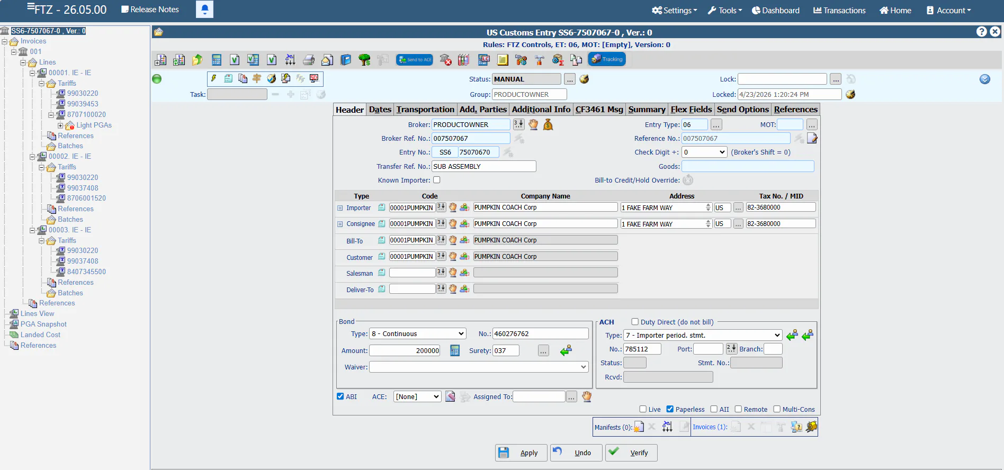Screen dimensions: 1004x470
Task: Open the Tracking toolbar button
Action: (607, 59)
